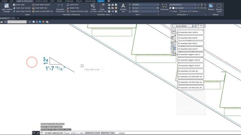Screen dimensions: 241x135
Task: Close the Assemblies palette
Action: (x=204, y=26)
